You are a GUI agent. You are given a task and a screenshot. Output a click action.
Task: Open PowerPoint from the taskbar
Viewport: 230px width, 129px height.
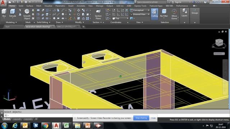(x=88, y=126)
